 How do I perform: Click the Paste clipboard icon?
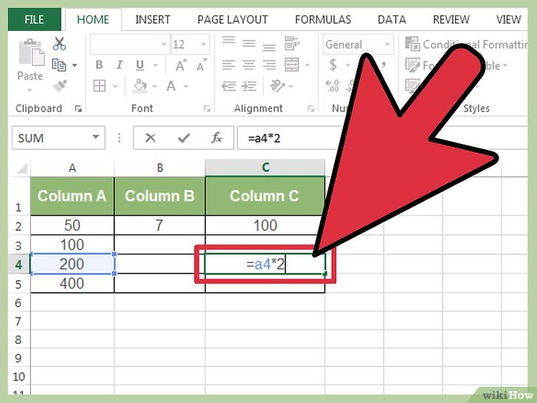coord(32,52)
